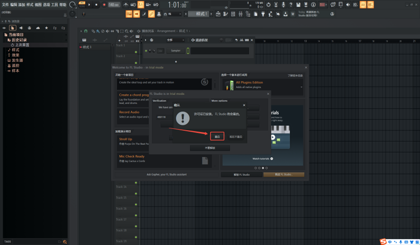Click the 140 BPM tempo field
This screenshot has width=420, height=245.
114,5
